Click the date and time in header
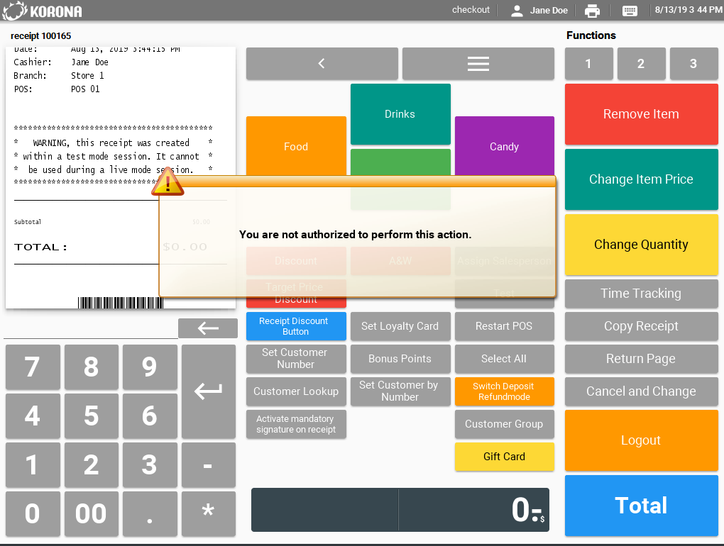Viewport: 724px width, 546px height. [x=689, y=10]
